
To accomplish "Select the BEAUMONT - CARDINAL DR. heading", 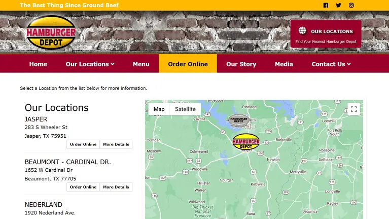I will coord(68,162).
